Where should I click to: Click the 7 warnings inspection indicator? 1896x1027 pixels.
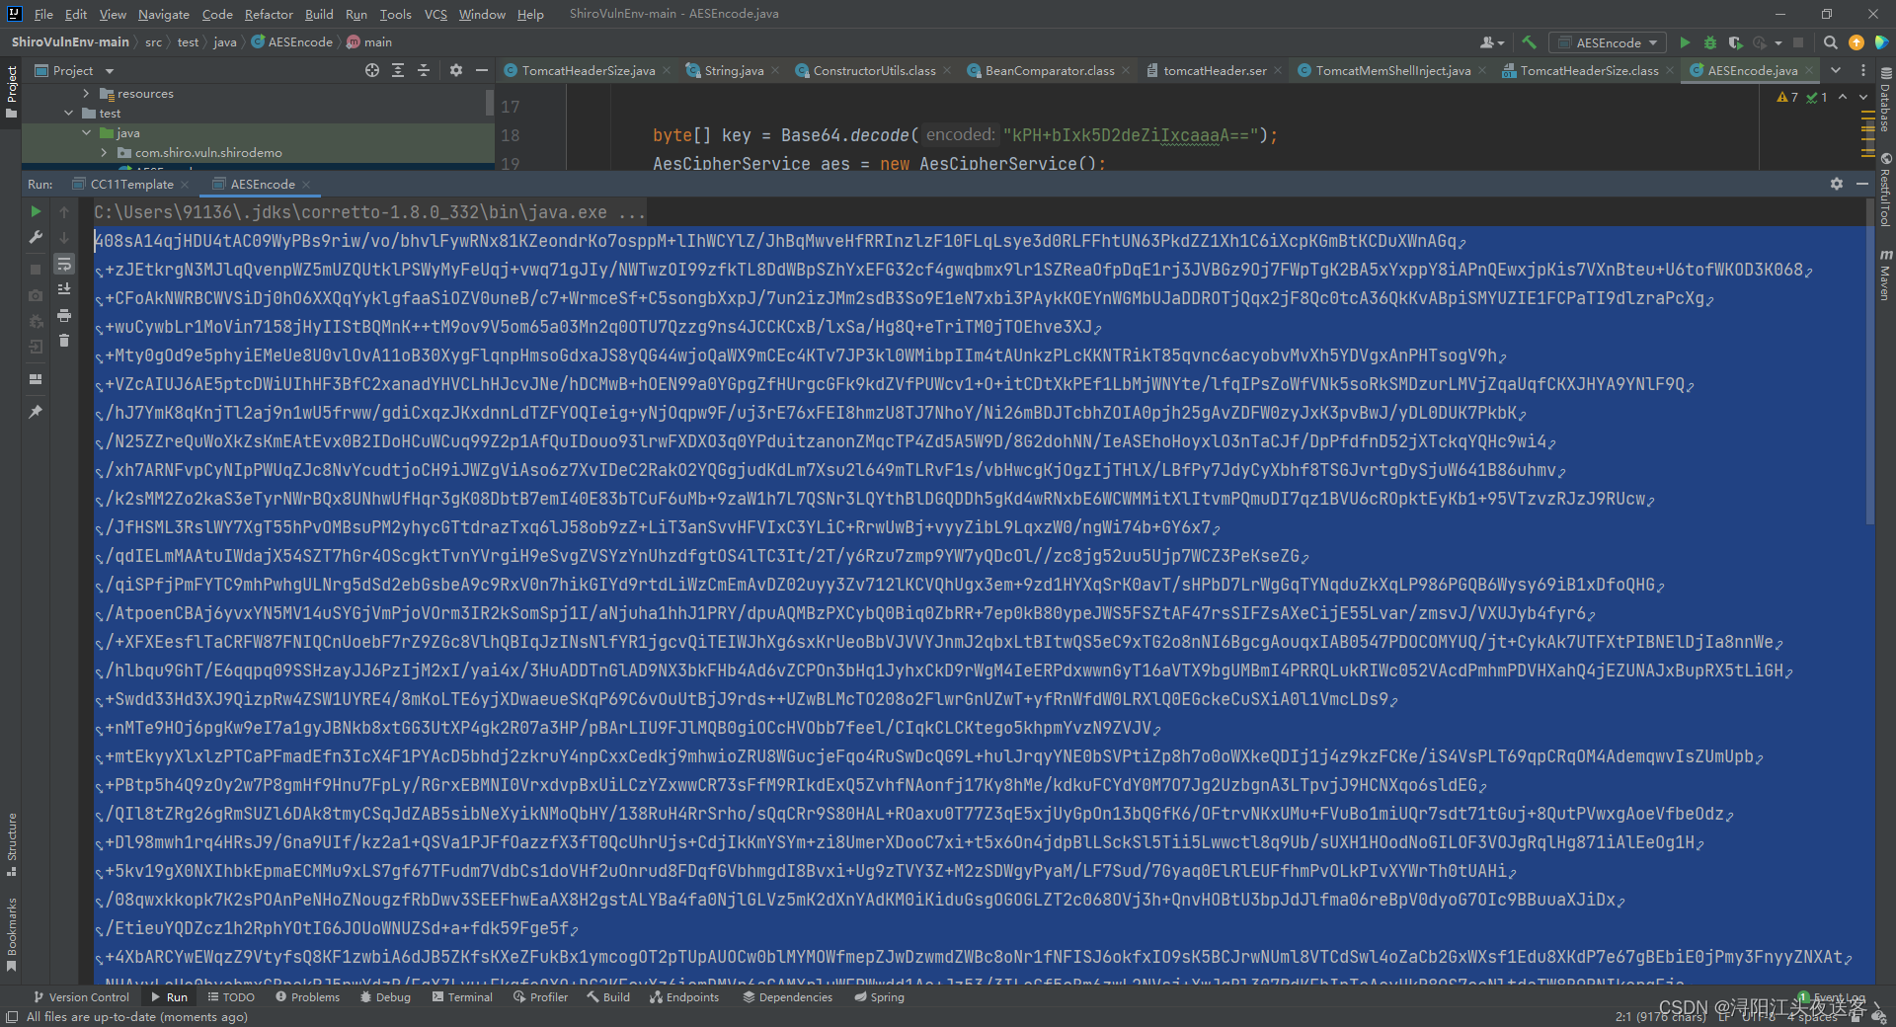(1787, 97)
